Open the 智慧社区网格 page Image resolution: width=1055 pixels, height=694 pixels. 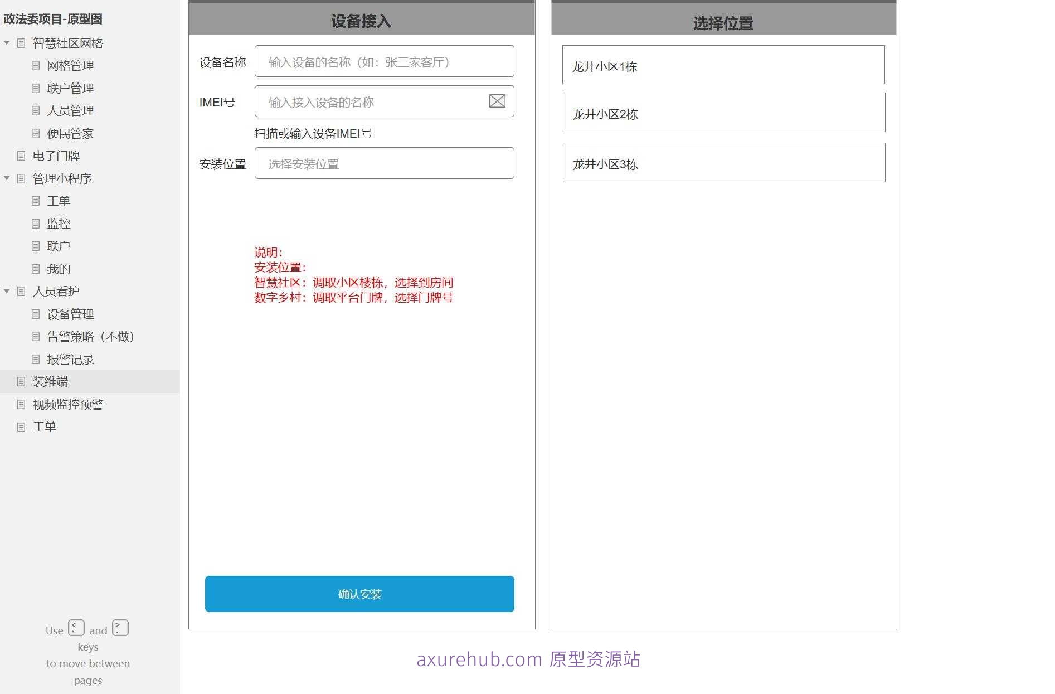[67, 43]
